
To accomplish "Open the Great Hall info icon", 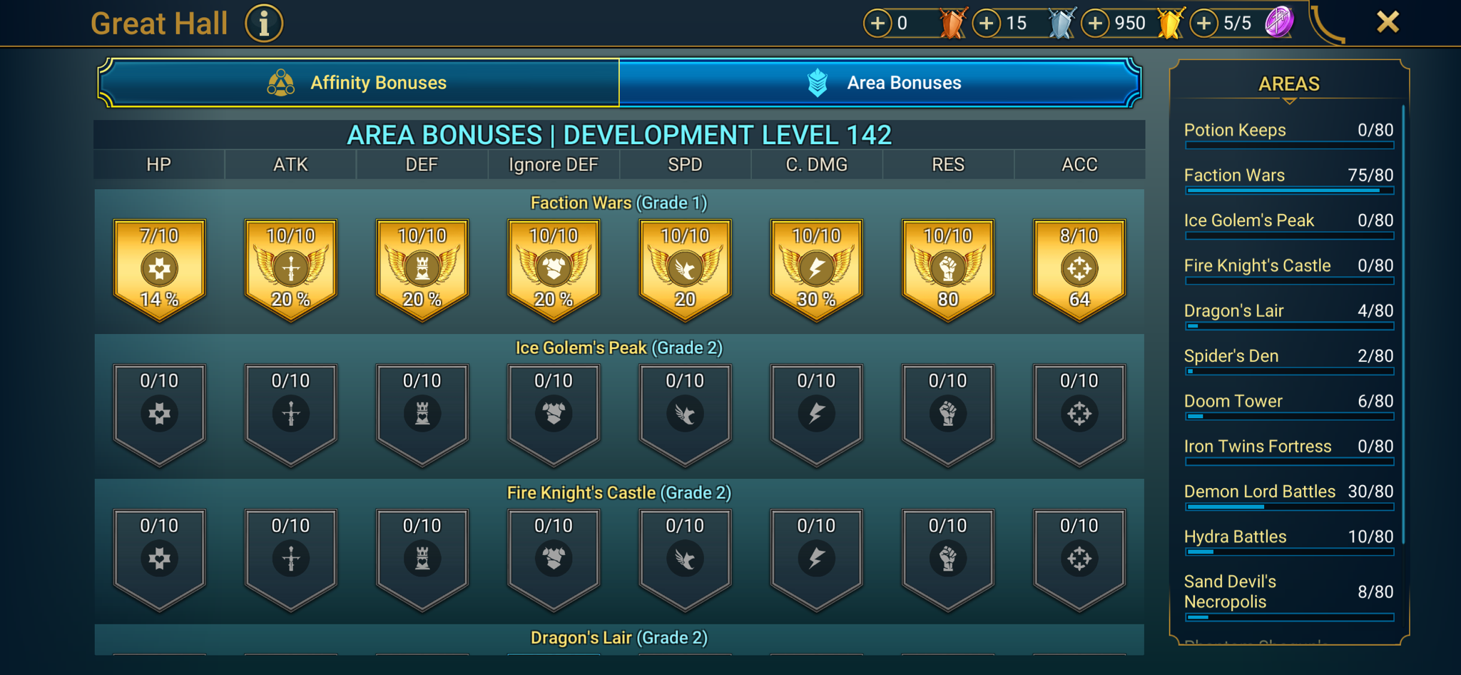I will coord(264,24).
